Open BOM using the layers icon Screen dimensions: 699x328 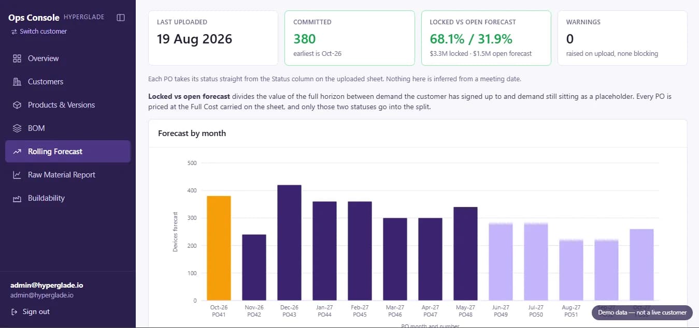(x=17, y=128)
